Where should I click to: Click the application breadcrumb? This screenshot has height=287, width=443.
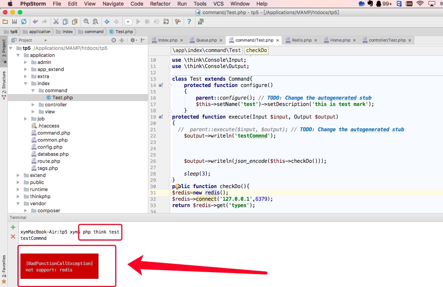(x=39, y=32)
